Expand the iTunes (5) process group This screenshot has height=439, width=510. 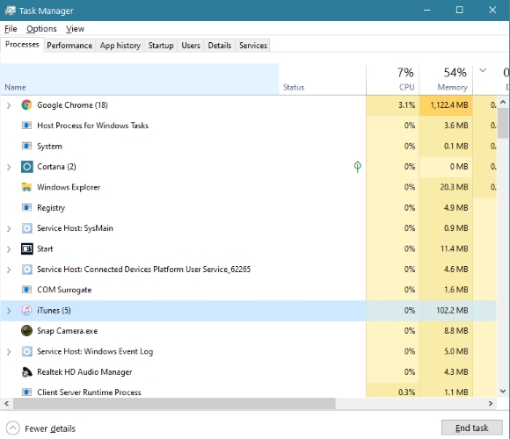[x=9, y=311]
